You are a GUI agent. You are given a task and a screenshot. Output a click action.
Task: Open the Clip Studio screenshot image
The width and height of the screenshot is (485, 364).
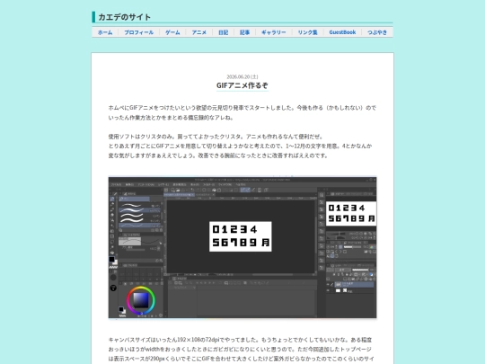pyautogui.click(x=242, y=247)
